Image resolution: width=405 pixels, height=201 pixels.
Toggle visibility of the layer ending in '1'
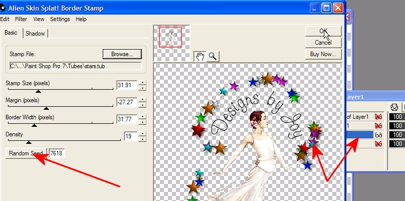pos(378,126)
